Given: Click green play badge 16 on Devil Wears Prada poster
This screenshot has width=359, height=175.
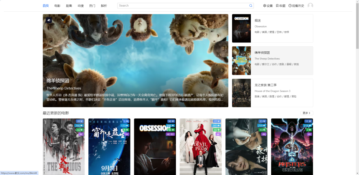Looking at the screenshot, I should pyautogui.click(x=217, y=130).
